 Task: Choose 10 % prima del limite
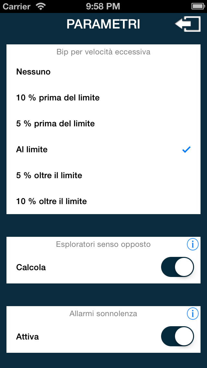[58, 98]
